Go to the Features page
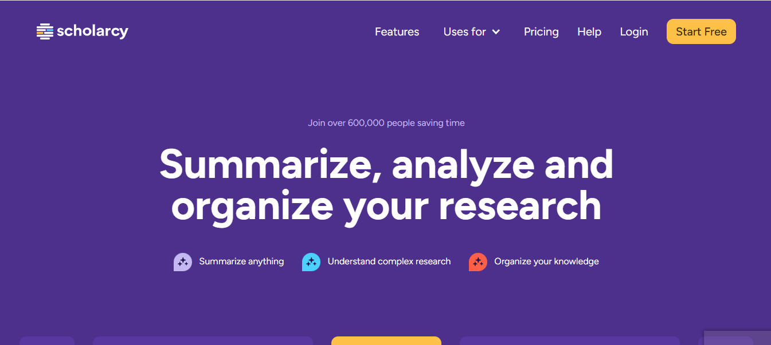 click(x=397, y=32)
